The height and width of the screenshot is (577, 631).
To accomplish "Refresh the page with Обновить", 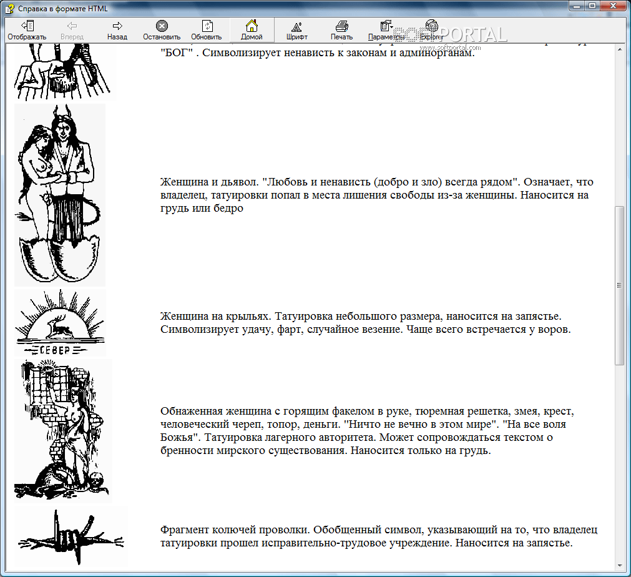I will tap(207, 30).
